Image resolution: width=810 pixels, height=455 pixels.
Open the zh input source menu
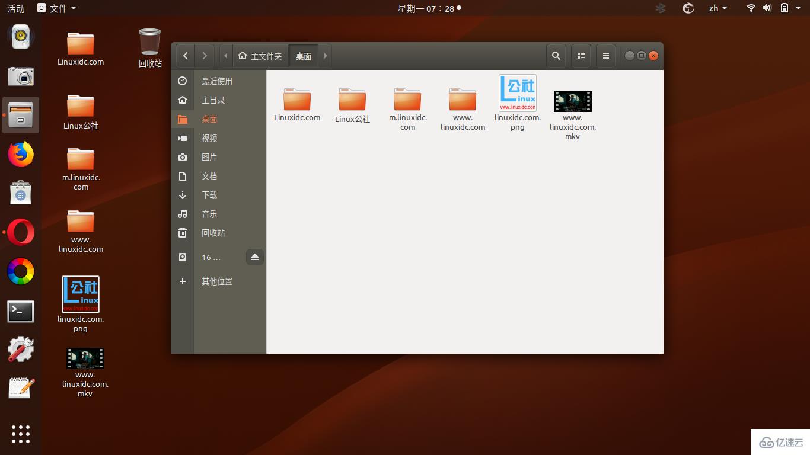[718, 8]
